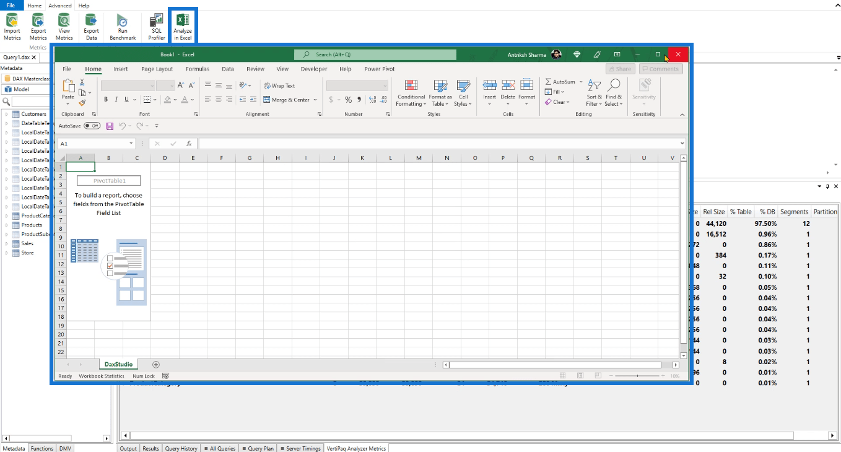Screen dimensions: 841x452
Task: Launch SQL Profiler from DAX Studio ribbon
Action: (157, 27)
